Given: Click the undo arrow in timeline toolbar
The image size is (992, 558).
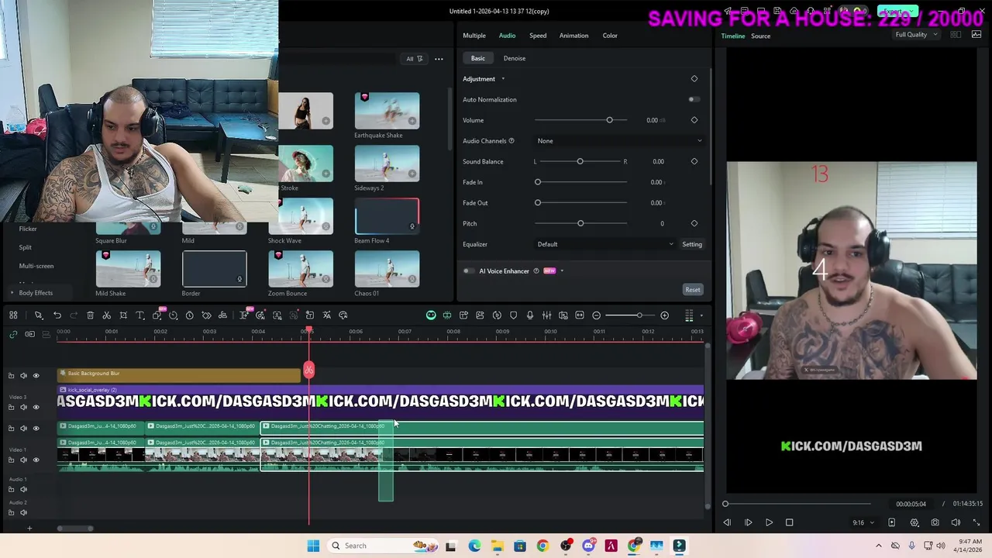Looking at the screenshot, I should [57, 315].
